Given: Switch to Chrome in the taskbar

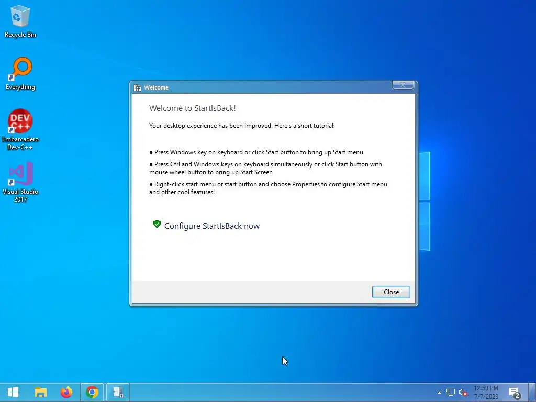Looking at the screenshot, I should coord(92,392).
